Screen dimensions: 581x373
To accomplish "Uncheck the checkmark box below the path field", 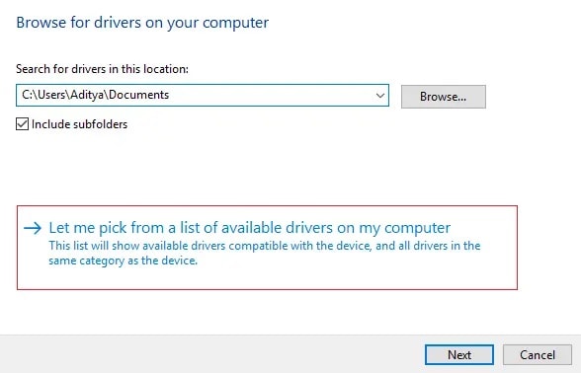I will click(x=22, y=124).
